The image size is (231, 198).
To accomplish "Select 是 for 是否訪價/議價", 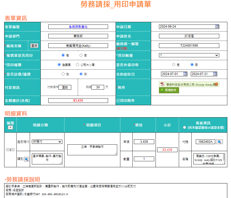I will pyautogui.click(x=63, y=74).
